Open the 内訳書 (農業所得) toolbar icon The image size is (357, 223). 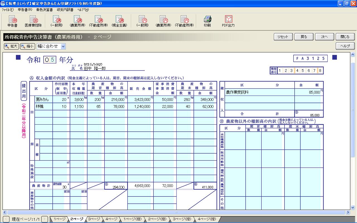point(163,21)
